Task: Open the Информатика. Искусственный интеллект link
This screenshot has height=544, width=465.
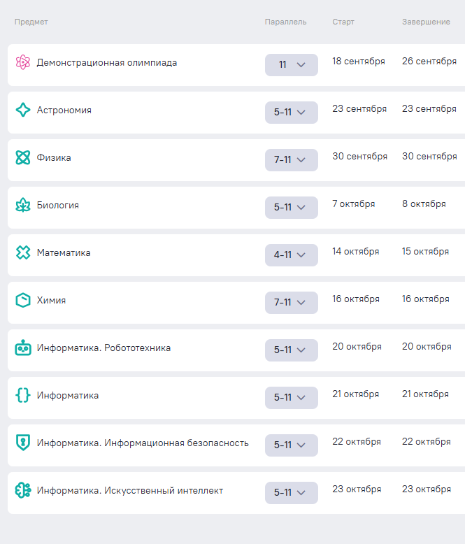Action: coord(130,491)
